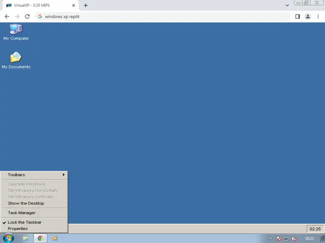Click the Google icon in address bar
The image size is (325, 243).
coord(40,16)
